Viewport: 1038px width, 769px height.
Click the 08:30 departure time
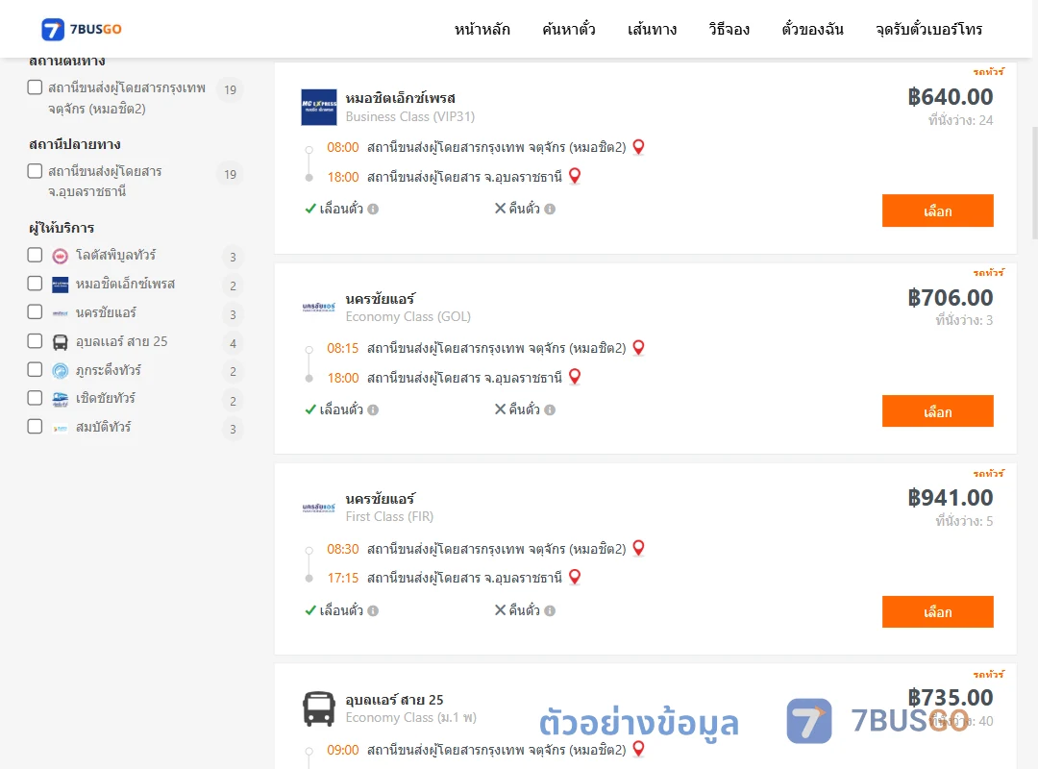pos(343,549)
